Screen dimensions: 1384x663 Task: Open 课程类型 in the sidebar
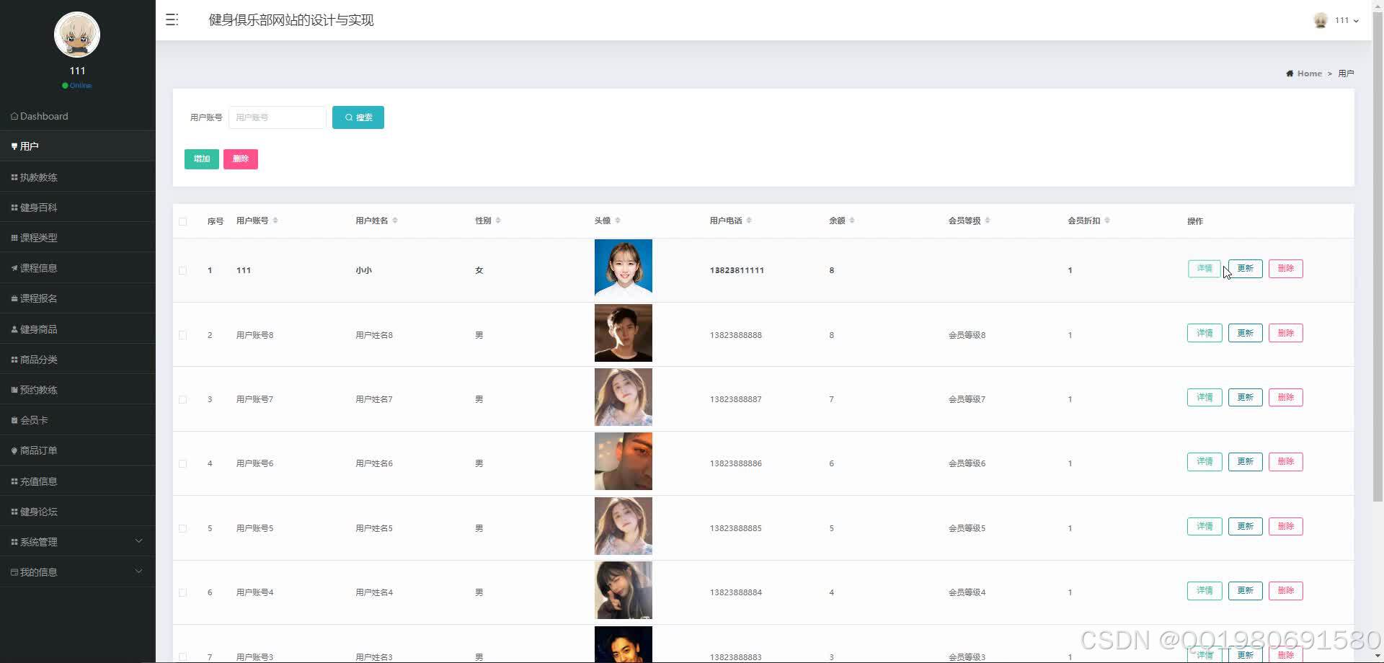[x=77, y=238]
